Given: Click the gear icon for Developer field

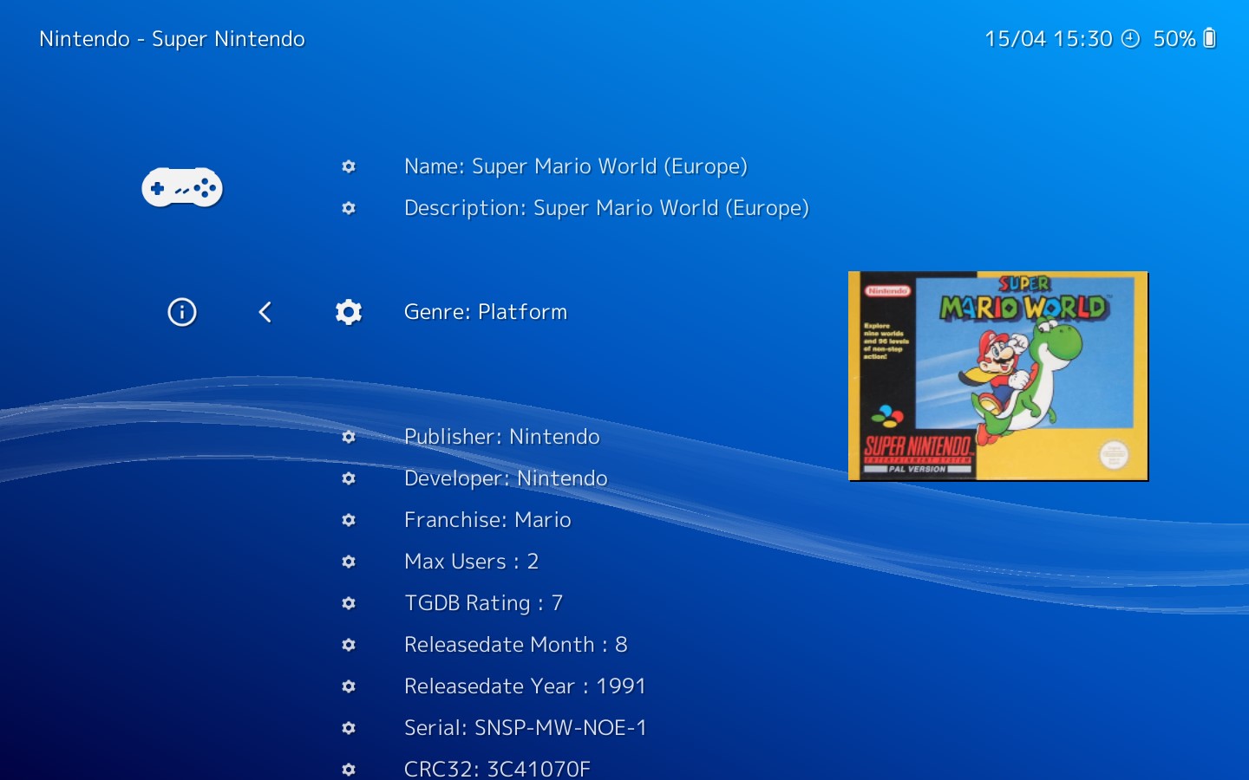Looking at the screenshot, I should [349, 478].
